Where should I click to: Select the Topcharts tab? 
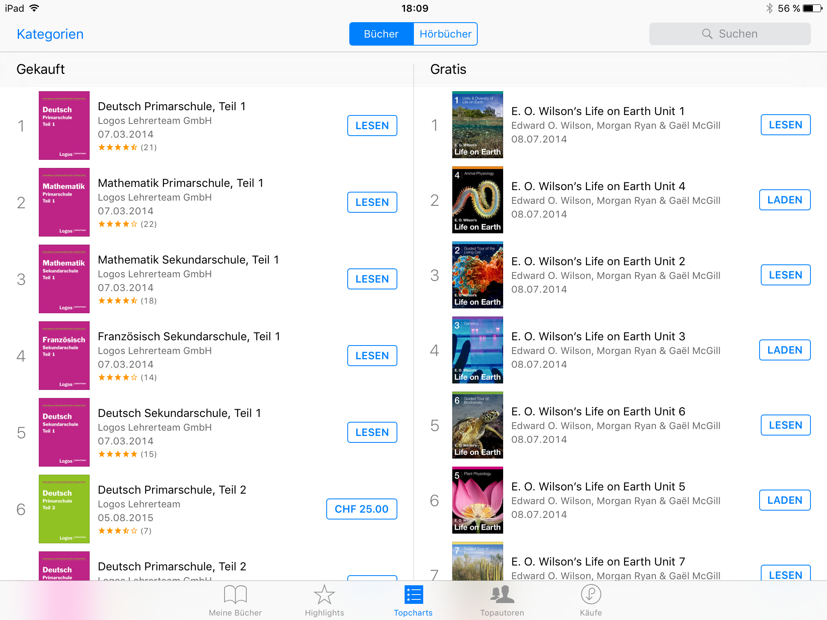(413, 601)
